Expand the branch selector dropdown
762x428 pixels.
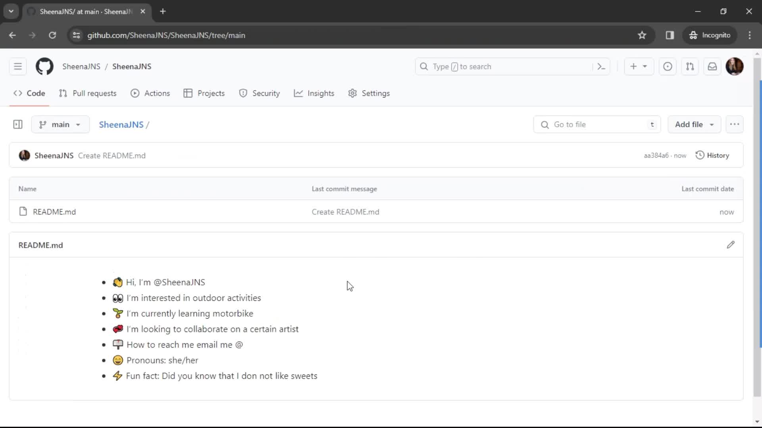click(x=60, y=124)
